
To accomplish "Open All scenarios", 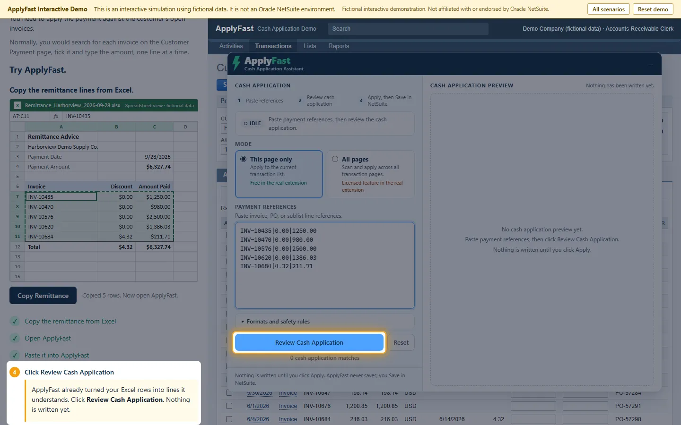I will click(x=608, y=9).
